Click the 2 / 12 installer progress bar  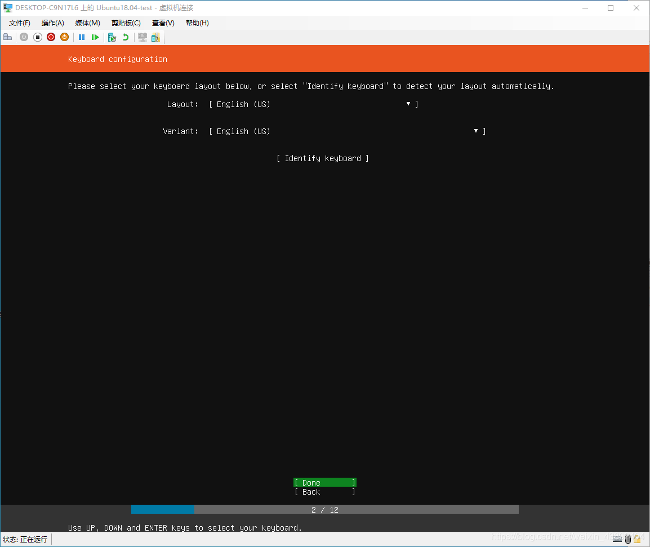coord(325,509)
